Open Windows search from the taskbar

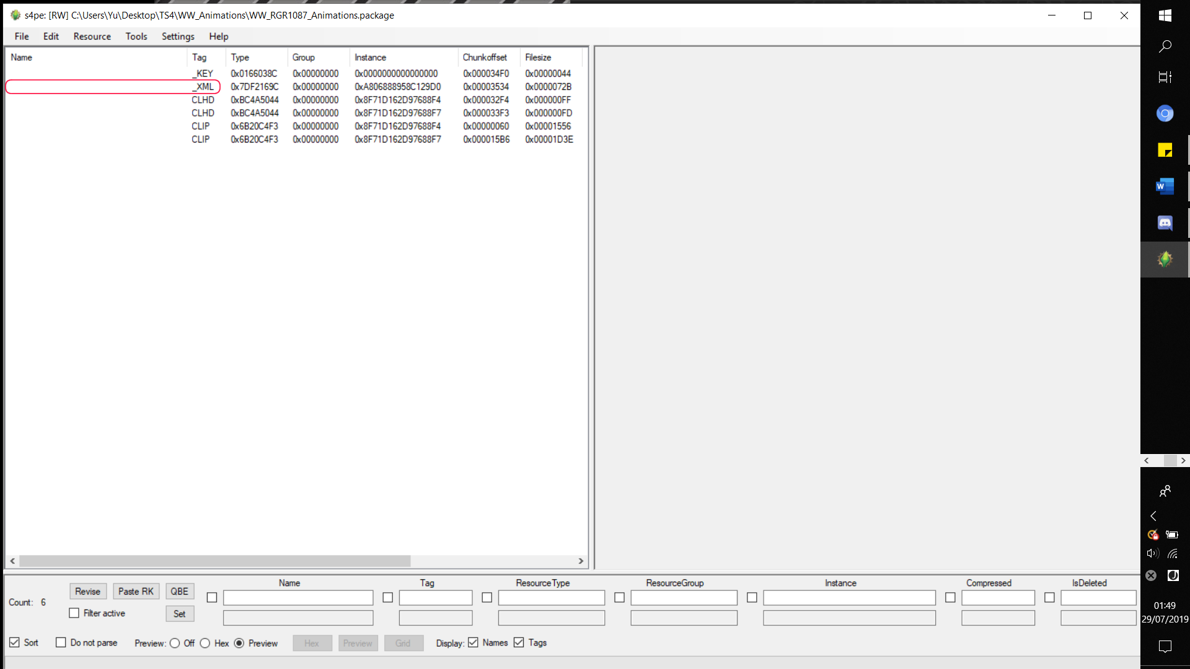point(1165,46)
